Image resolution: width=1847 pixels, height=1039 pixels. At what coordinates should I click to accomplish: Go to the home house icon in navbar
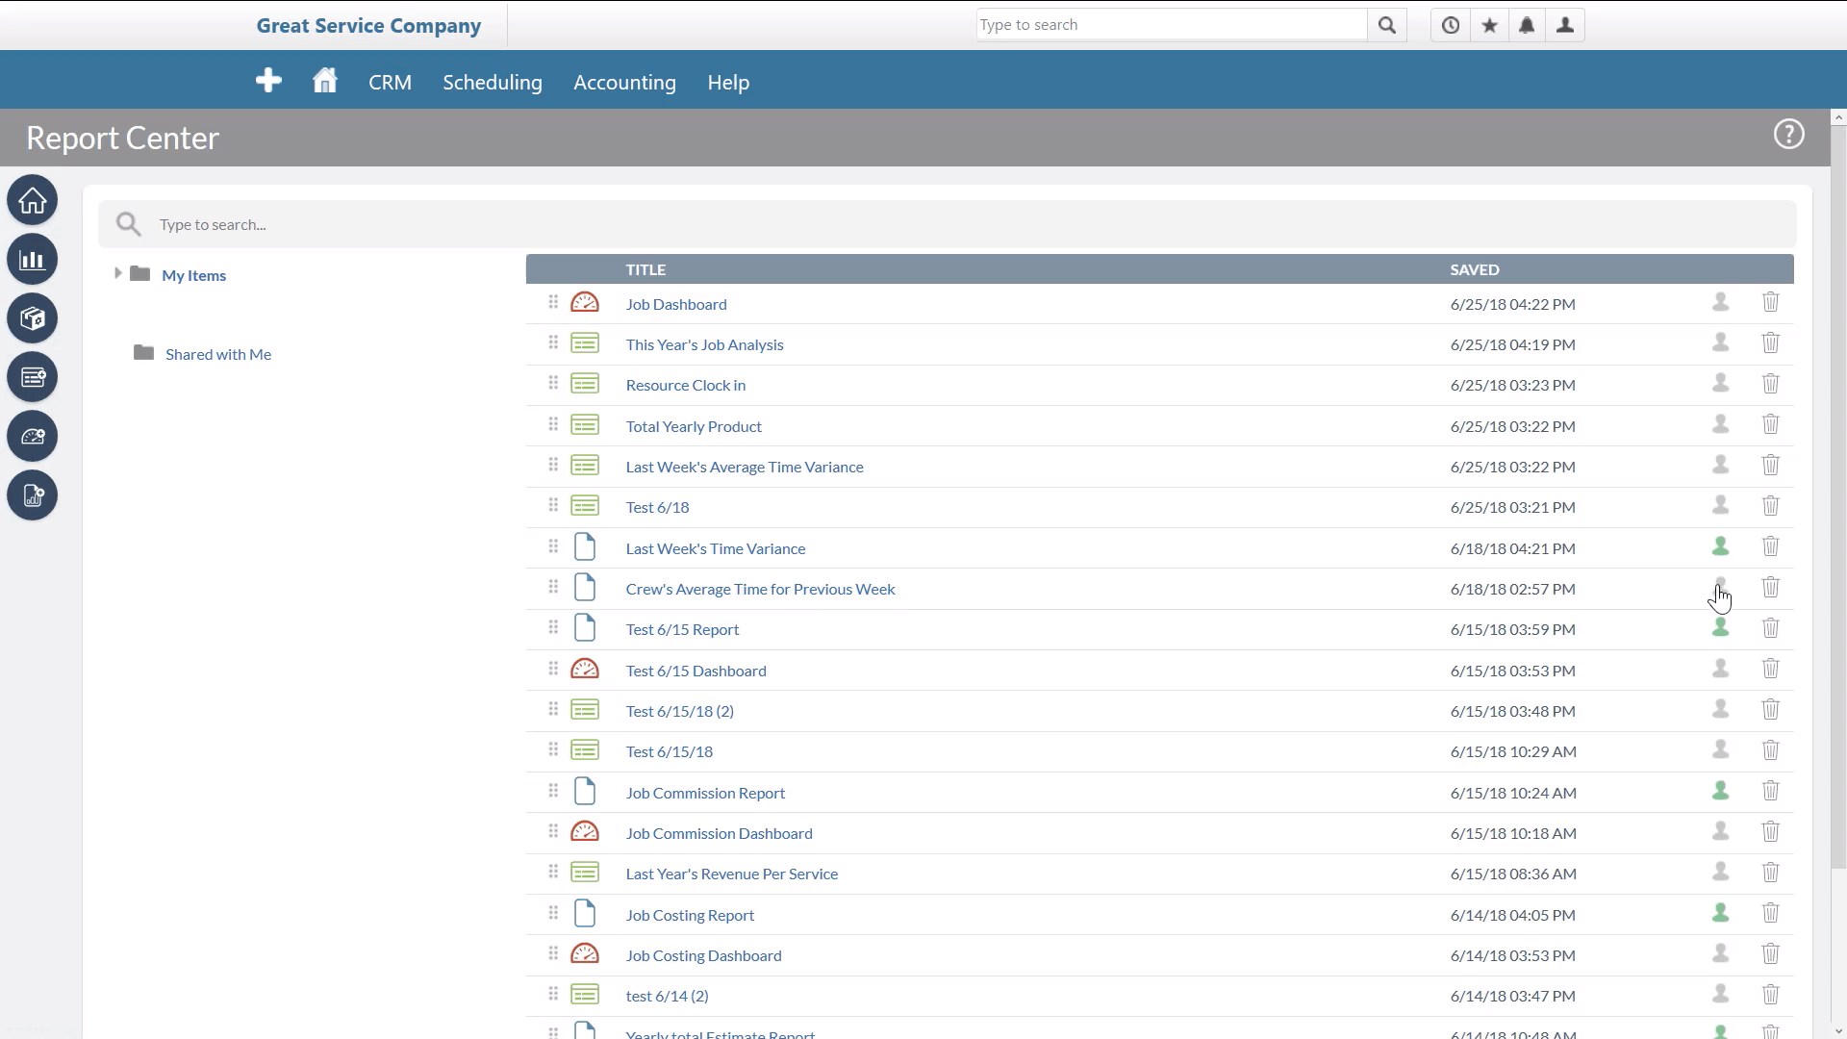[325, 81]
